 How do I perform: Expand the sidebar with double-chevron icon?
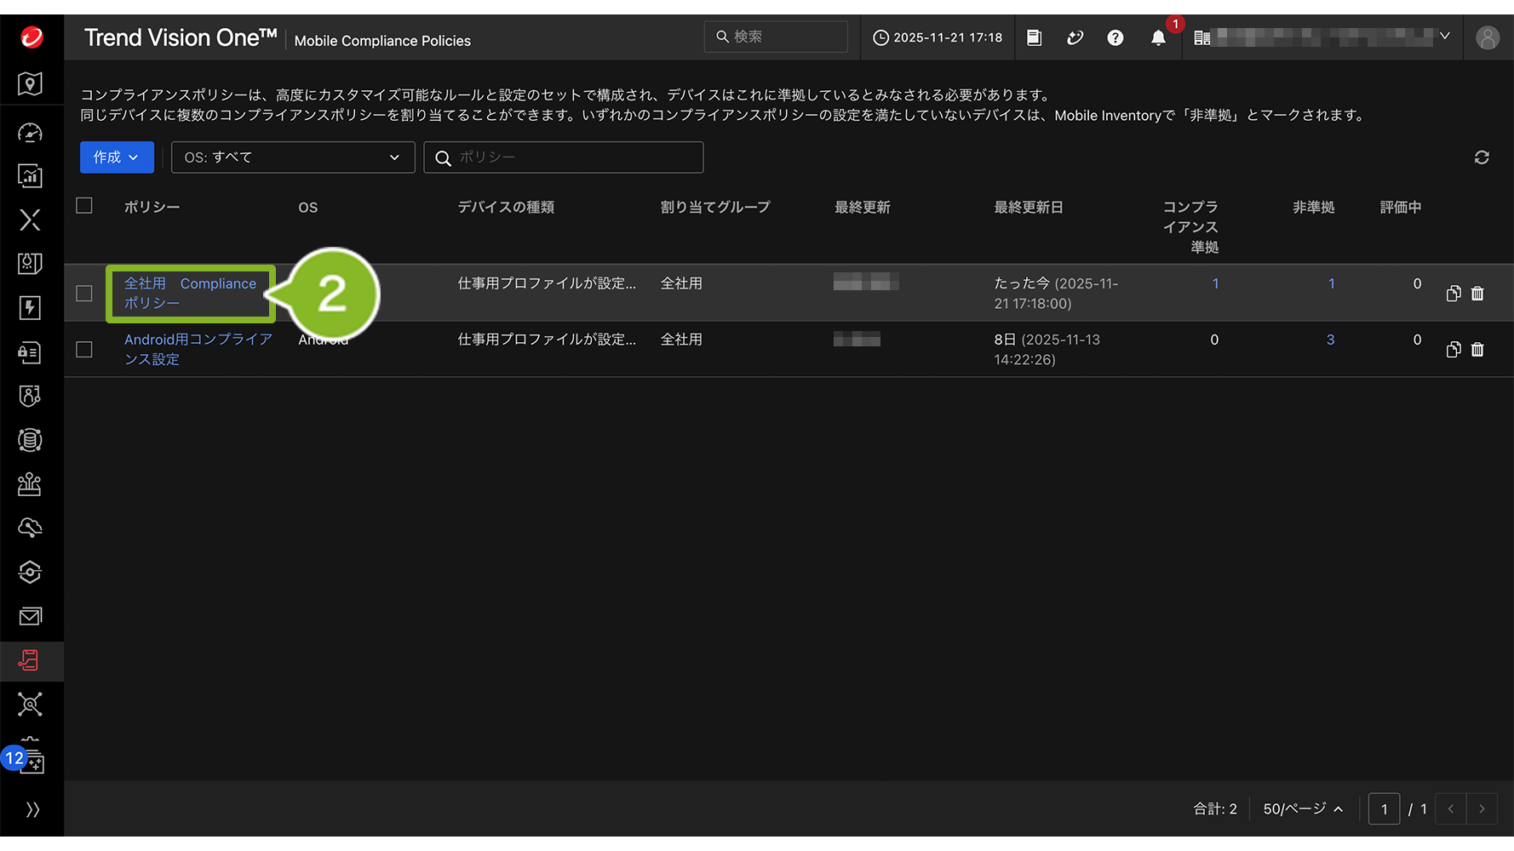(32, 809)
